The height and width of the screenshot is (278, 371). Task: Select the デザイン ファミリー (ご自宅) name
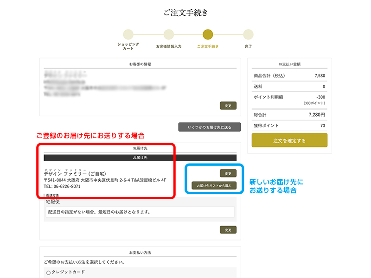(75, 173)
